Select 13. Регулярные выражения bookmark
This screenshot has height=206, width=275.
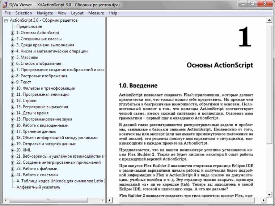(x=42, y=107)
